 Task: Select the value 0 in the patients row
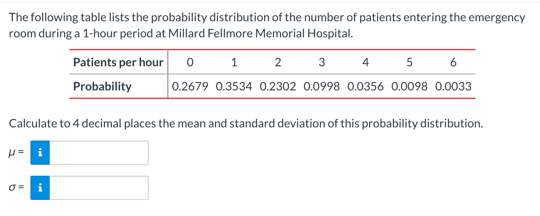coord(190,62)
